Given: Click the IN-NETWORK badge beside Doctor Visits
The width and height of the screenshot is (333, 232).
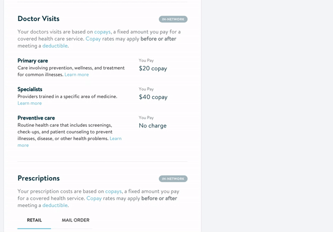Looking at the screenshot, I should (173, 19).
